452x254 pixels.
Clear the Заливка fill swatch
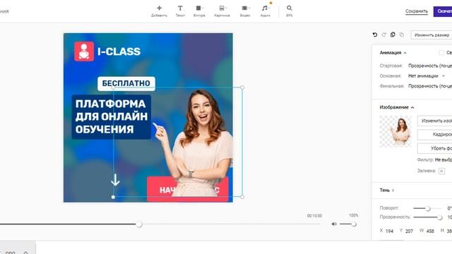pos(441,171)
